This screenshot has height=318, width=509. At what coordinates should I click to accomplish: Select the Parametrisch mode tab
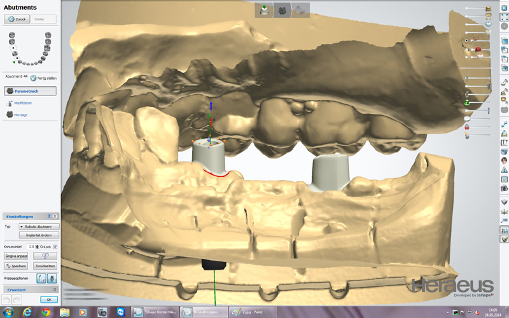(x=31, y=91)
